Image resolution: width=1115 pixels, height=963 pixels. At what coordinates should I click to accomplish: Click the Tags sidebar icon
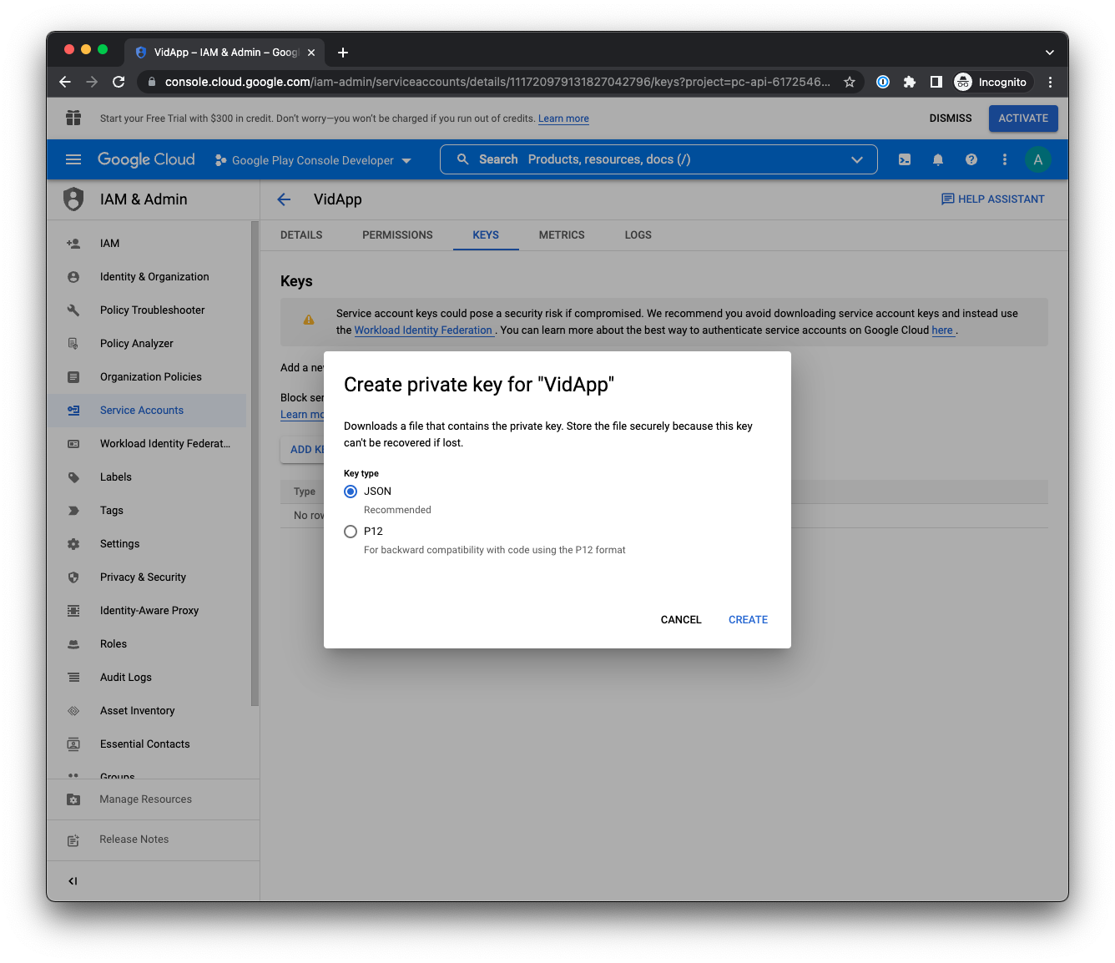(x=73, y=511)
